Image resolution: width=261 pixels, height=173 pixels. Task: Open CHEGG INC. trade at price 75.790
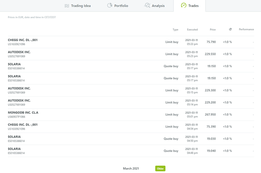(x=131, y=42)
